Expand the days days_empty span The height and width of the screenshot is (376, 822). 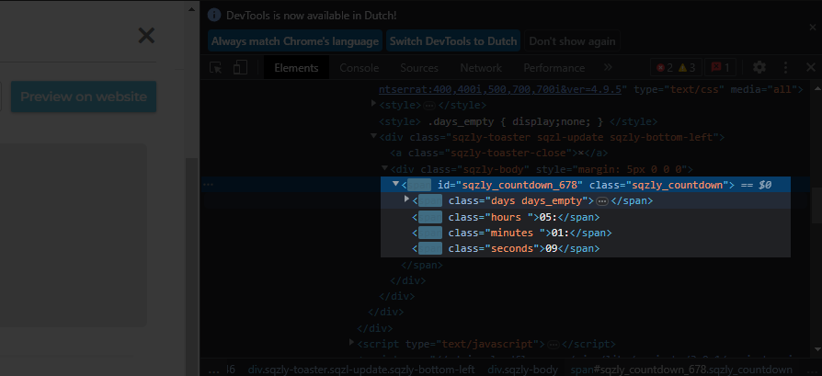406,199
